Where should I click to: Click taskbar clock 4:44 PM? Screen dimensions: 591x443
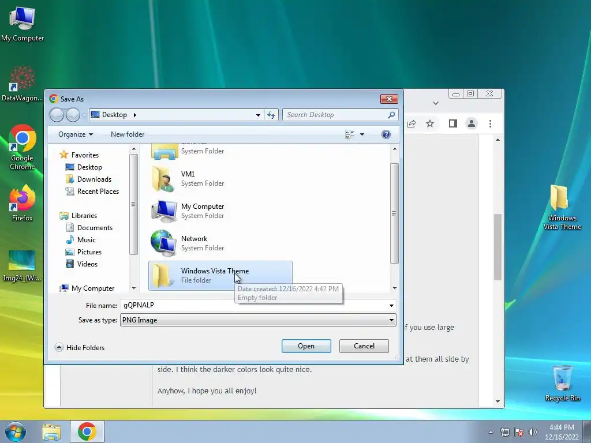(x=562, y=432)
